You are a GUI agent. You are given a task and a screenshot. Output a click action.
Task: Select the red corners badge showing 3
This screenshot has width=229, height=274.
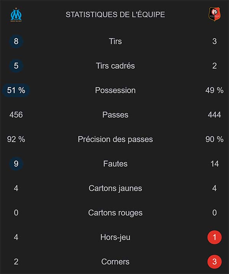(x=214, y=262)
